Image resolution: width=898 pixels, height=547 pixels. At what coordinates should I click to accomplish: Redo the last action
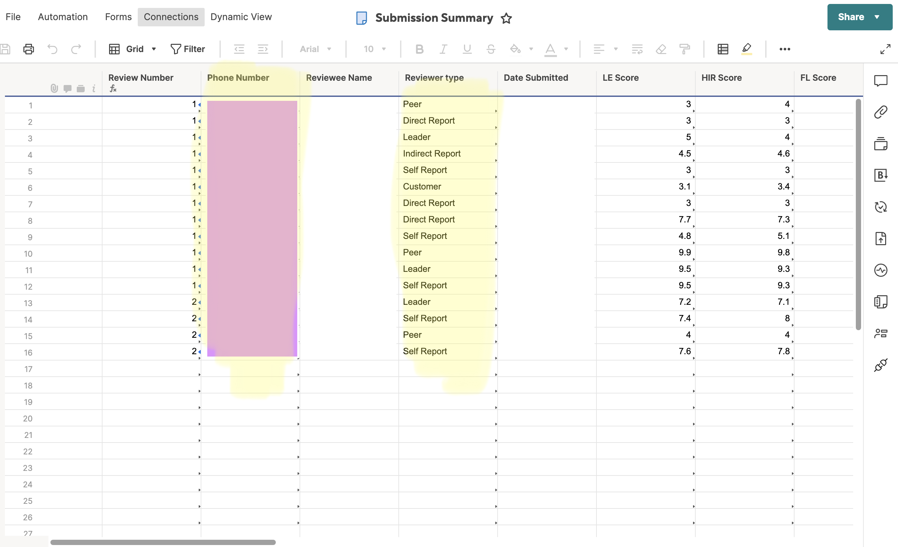76,49
